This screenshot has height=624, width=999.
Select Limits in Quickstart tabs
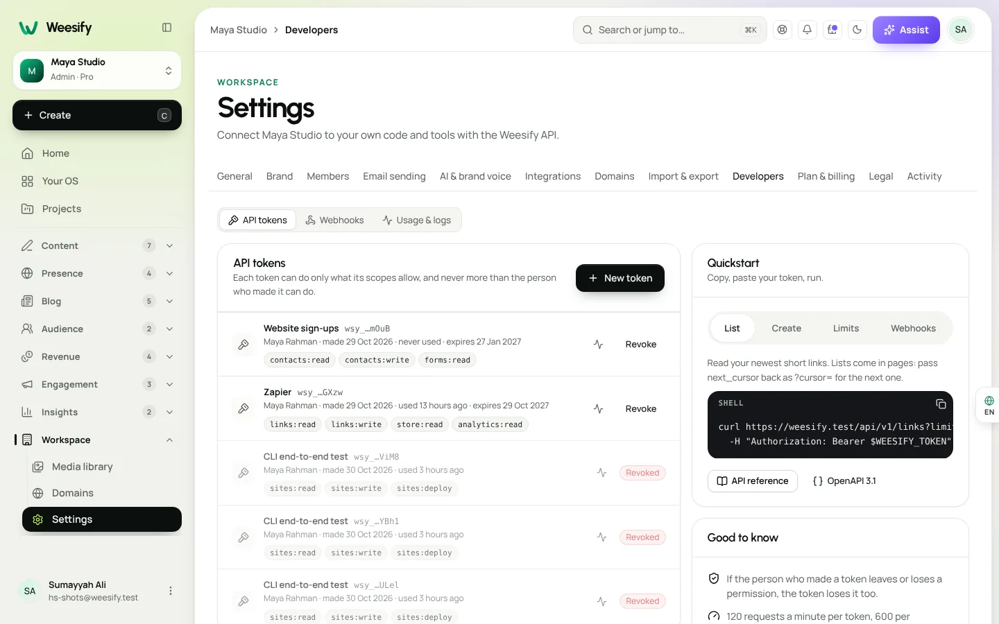point(846,328)
